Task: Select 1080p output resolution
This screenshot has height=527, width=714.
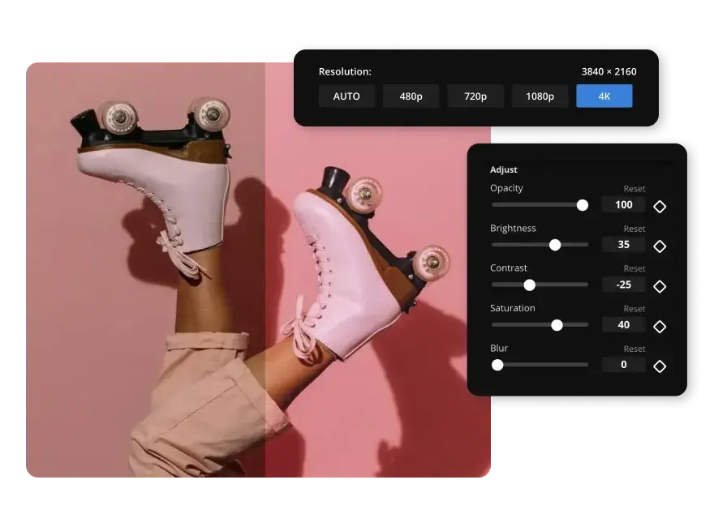Action: click(x=540, y=96)
